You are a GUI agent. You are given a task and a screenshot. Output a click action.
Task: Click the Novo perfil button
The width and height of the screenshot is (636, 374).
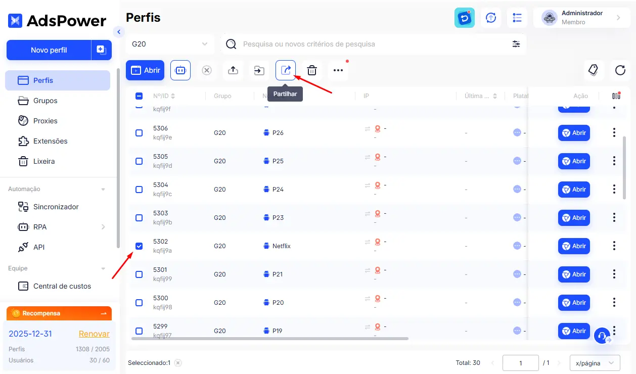49,50
